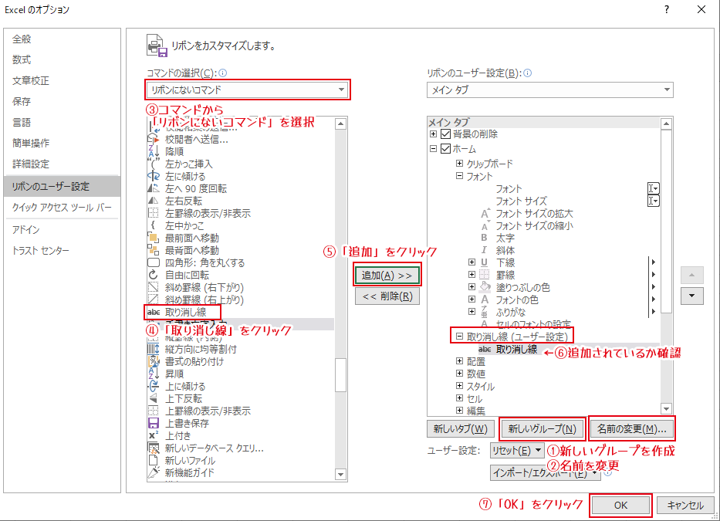Collapse 取り消し線 (ユーザー設定) group
This screenshot has height=521, width=720.
pyautogui.click(x=459, y=337)
